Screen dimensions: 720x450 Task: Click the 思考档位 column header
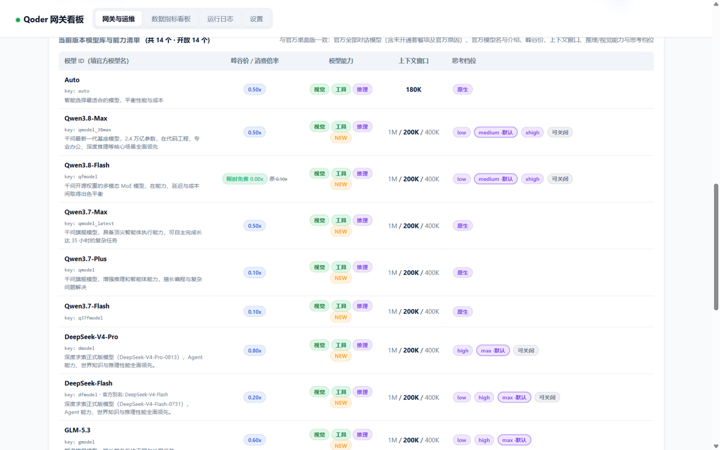tap(464, 61)
